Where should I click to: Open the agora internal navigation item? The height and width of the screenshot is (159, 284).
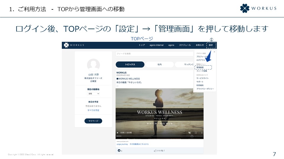156,45
